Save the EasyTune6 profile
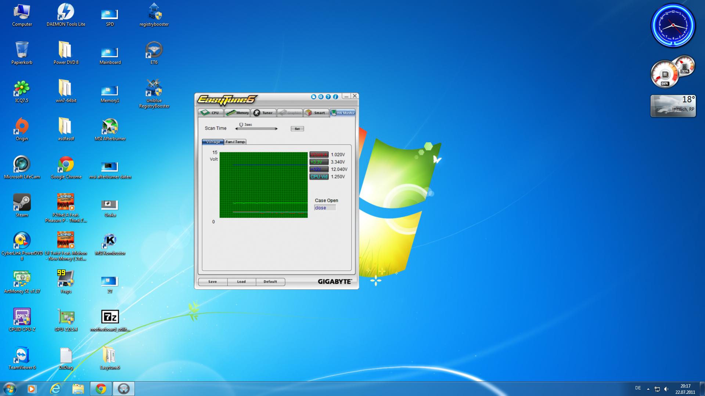 point(213,281)
